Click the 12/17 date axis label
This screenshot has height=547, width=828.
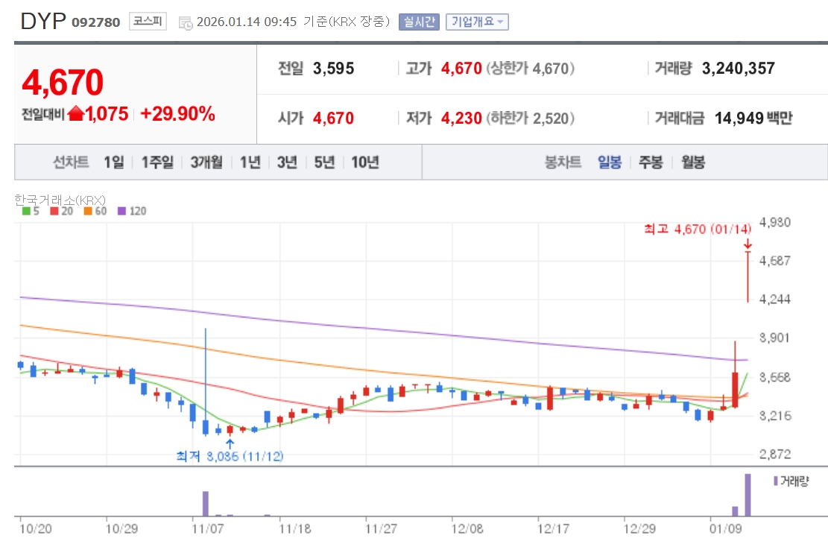(553, 528)
